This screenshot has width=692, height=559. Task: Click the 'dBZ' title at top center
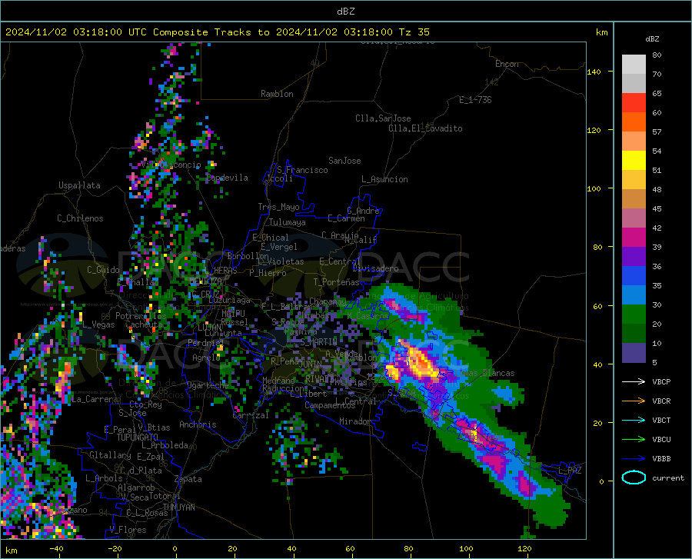click(x=345, y=12)
